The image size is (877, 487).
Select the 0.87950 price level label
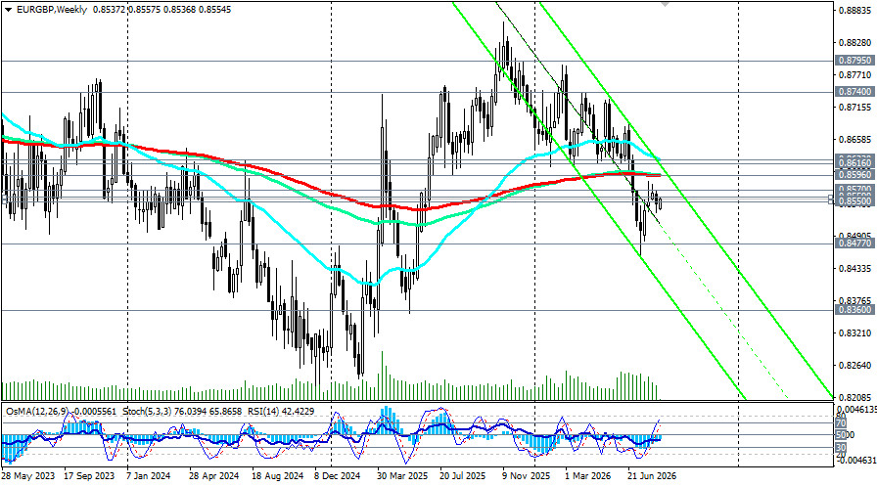[854, 61]
